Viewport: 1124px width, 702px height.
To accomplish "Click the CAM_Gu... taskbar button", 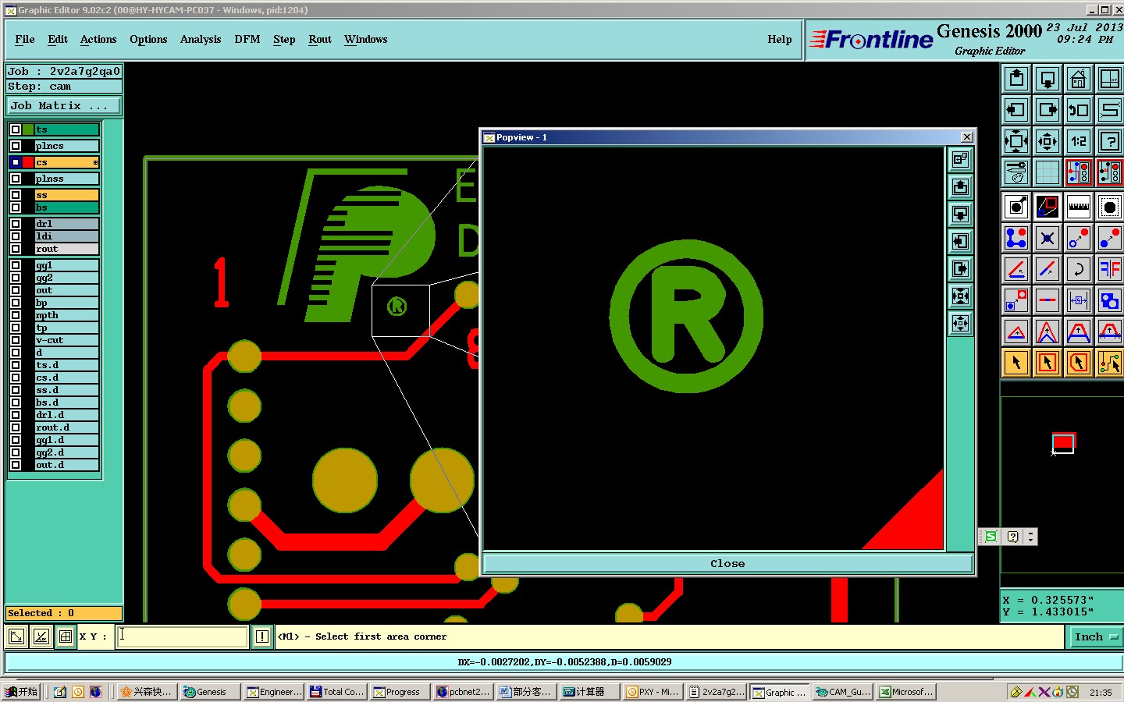I will (843, 692).
